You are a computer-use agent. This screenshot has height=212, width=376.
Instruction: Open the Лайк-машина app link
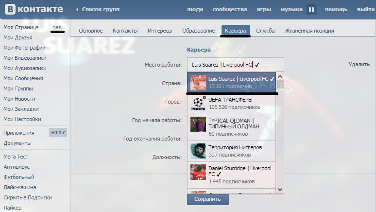point(19,187)
